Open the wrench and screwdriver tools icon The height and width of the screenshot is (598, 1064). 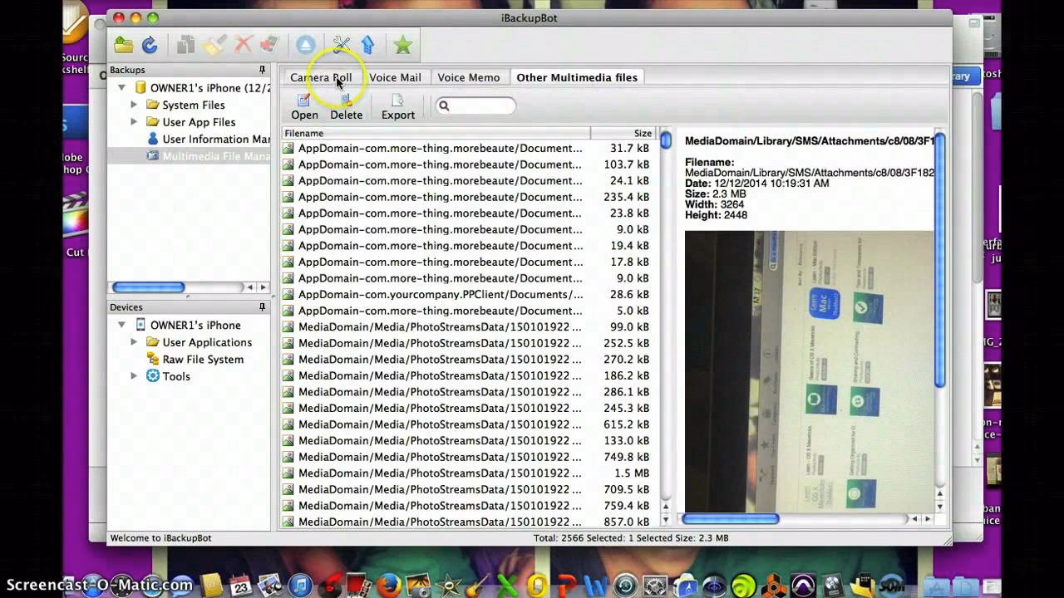342,44
